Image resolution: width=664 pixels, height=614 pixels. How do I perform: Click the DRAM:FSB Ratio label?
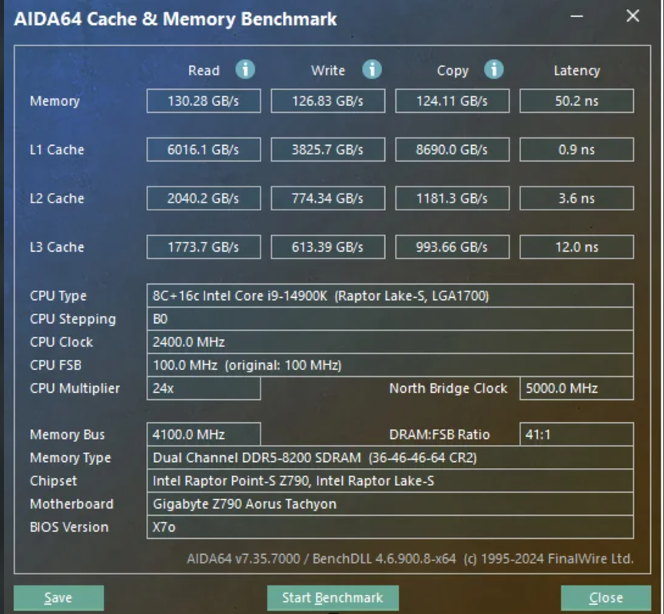click(440, 434)
